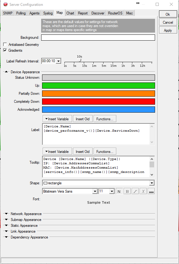
Task: Click the strikeout X font button
Action: click(143, 191)
